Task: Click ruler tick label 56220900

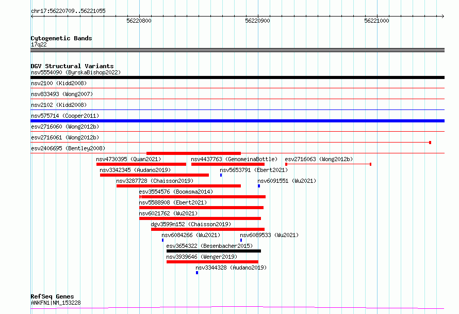Action: point(257,21)
